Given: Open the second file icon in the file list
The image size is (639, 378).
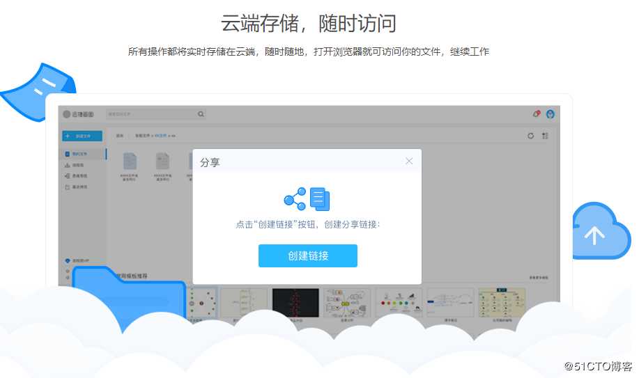Looking at the screenshot, I should tap(162, 162).
